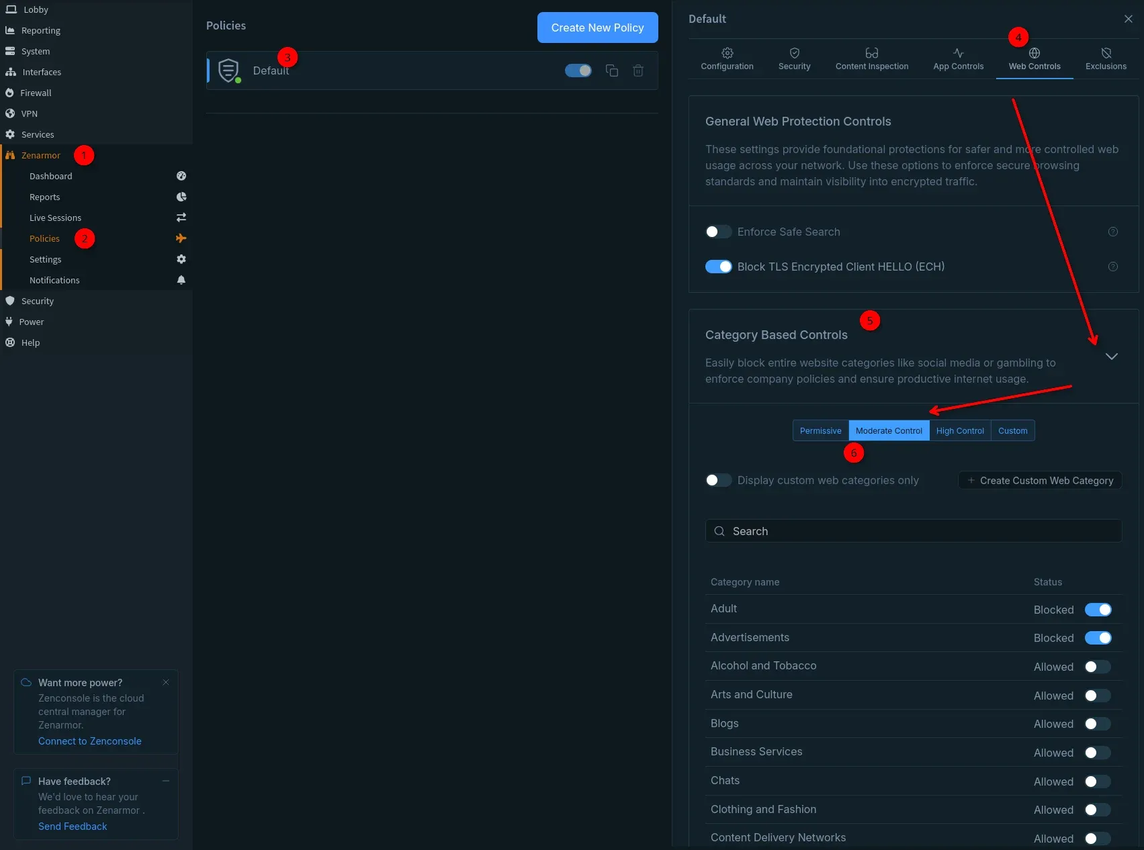Select the High Control preset
Image resolution: width=1144 pixels, height=850 pixels.
tap(960, 430)
